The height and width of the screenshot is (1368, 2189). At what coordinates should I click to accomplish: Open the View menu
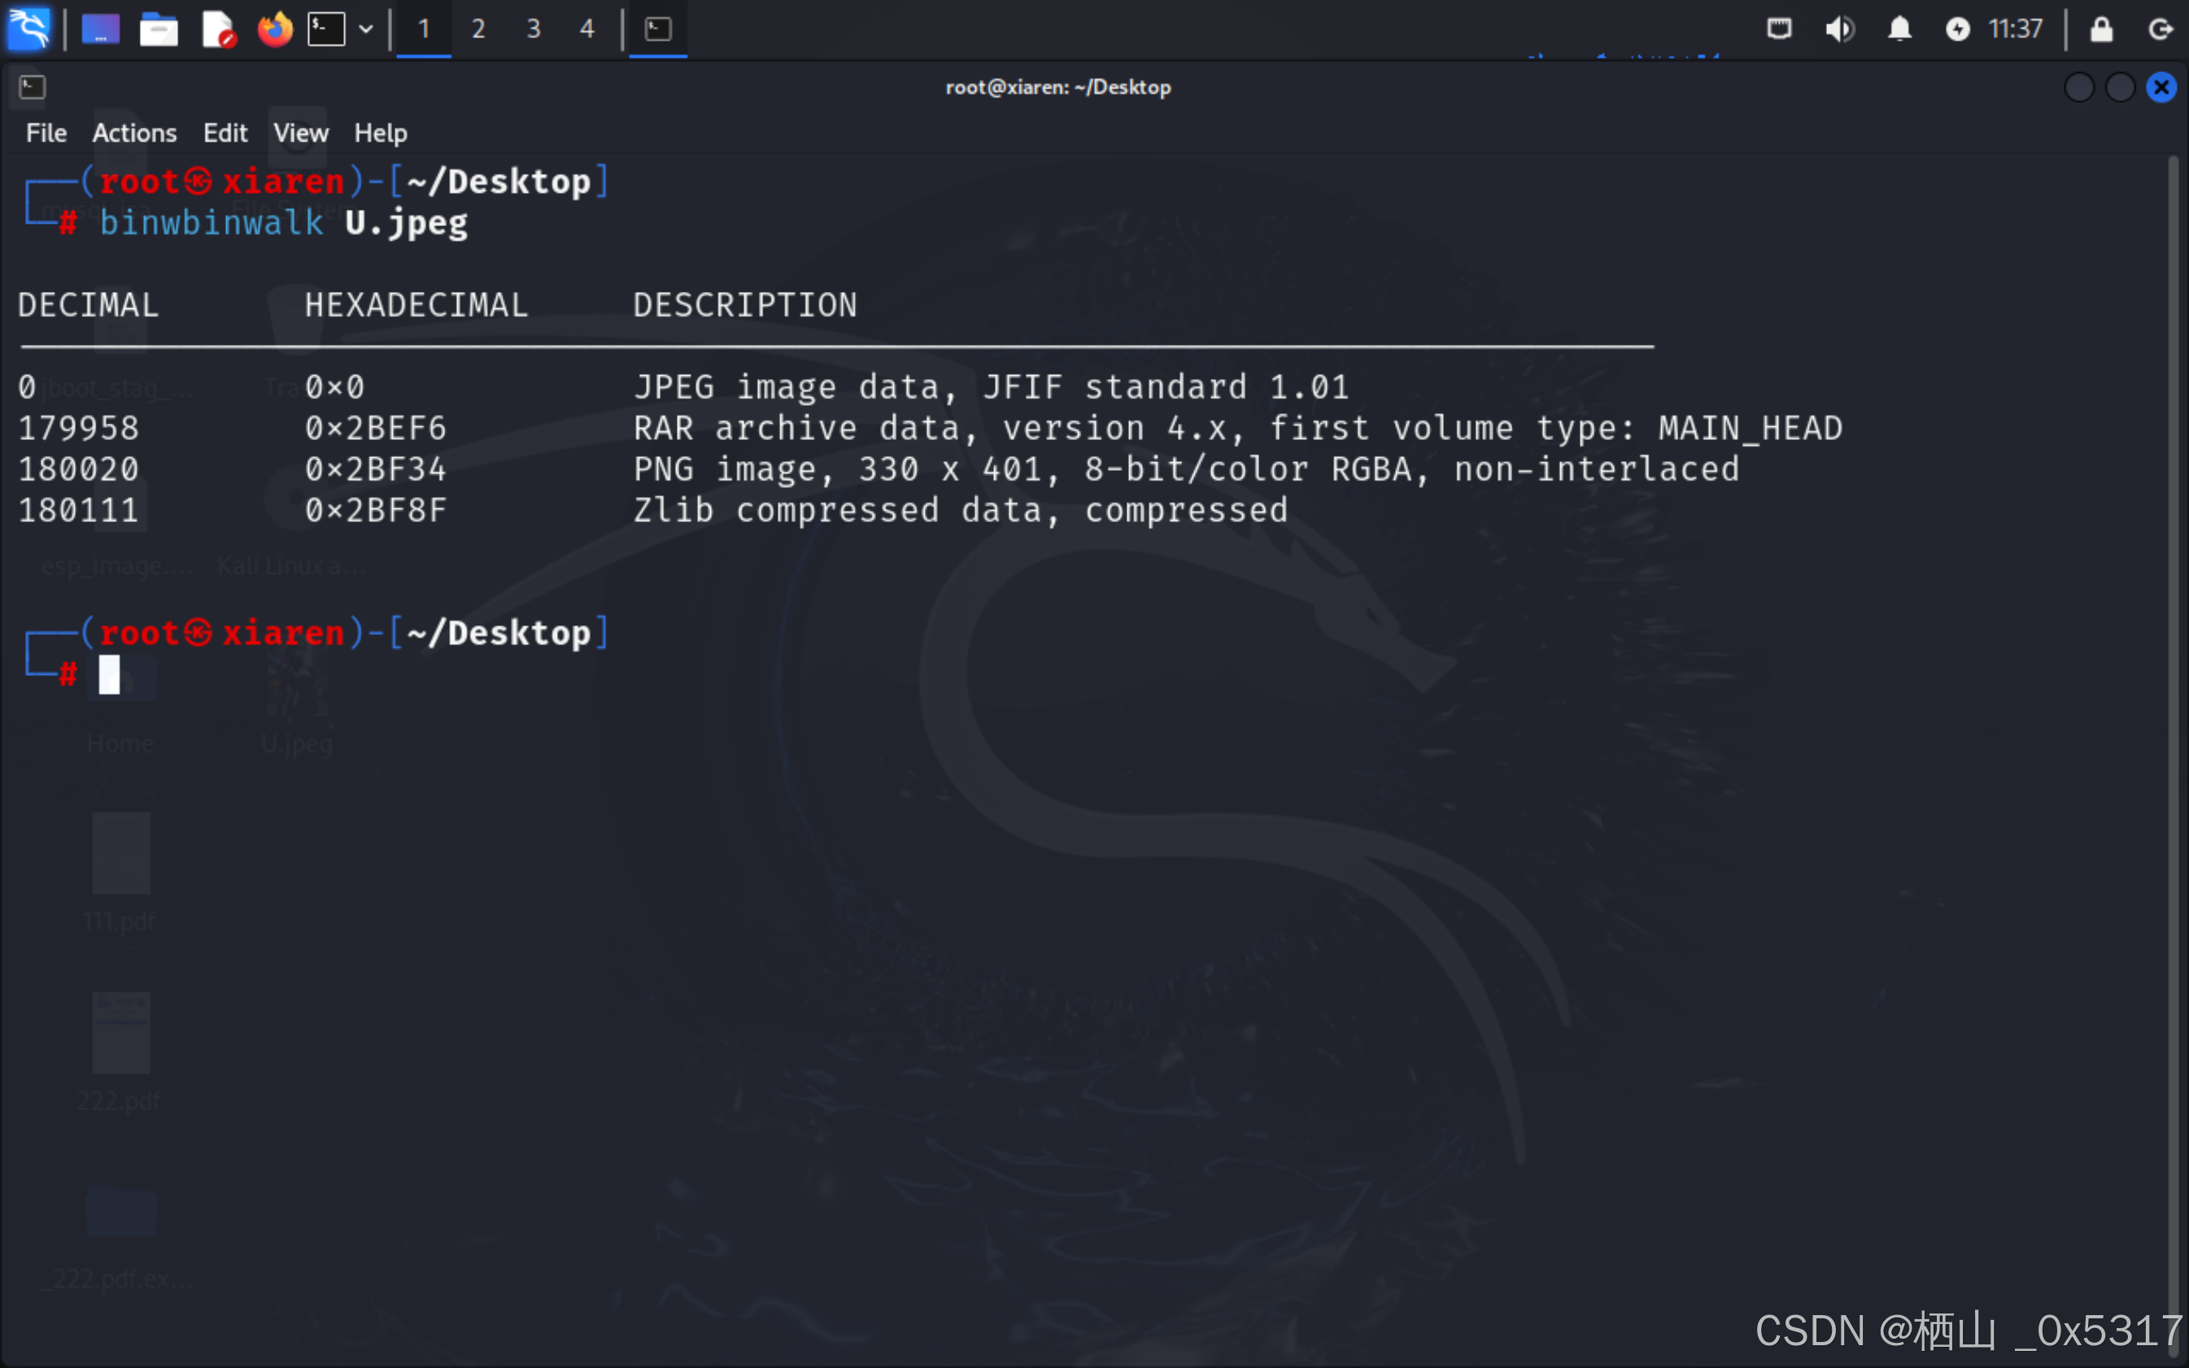(300, 133)
